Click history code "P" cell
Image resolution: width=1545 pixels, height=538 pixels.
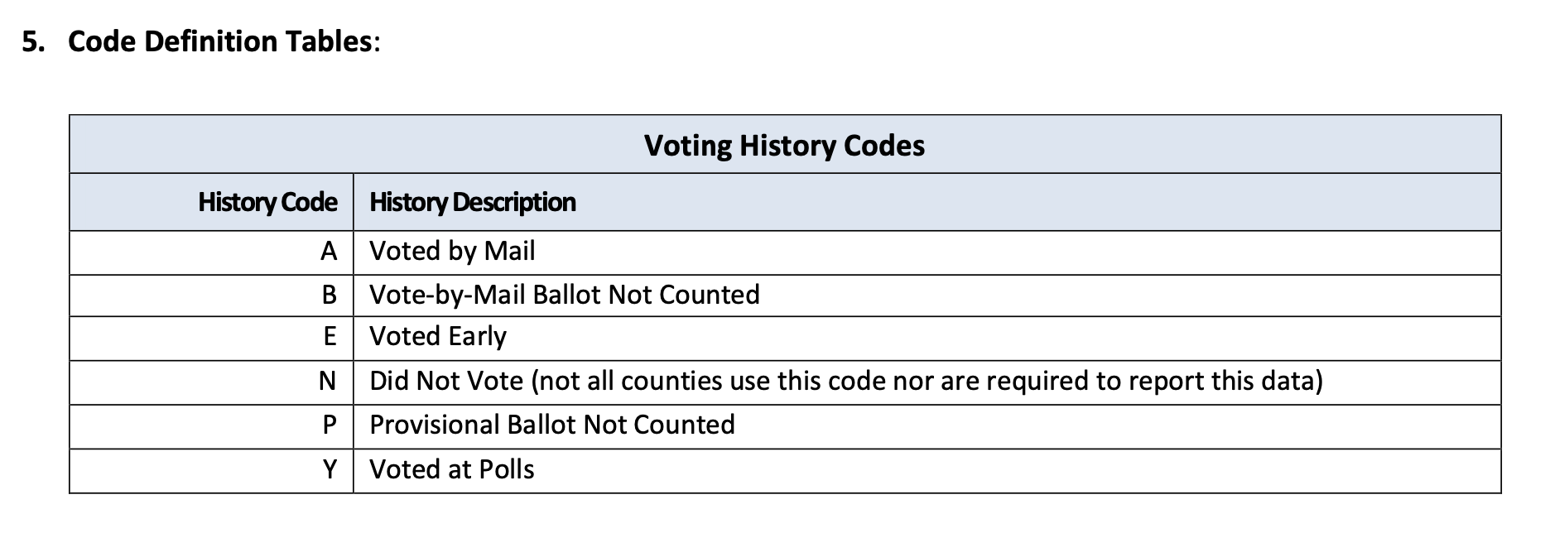(x=329, y=425)
